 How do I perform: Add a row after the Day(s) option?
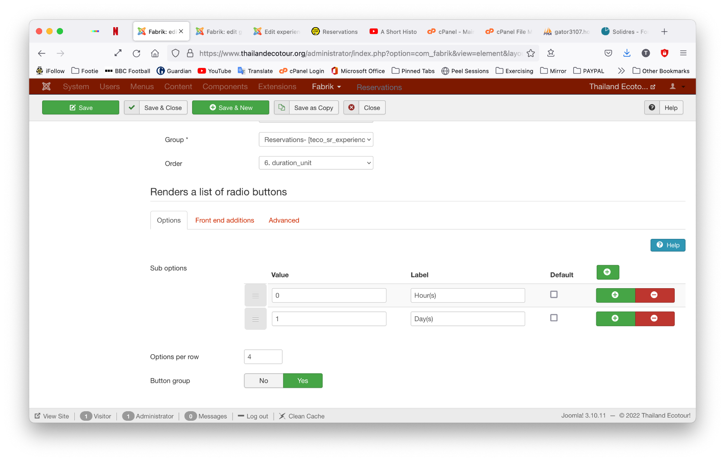615,319
